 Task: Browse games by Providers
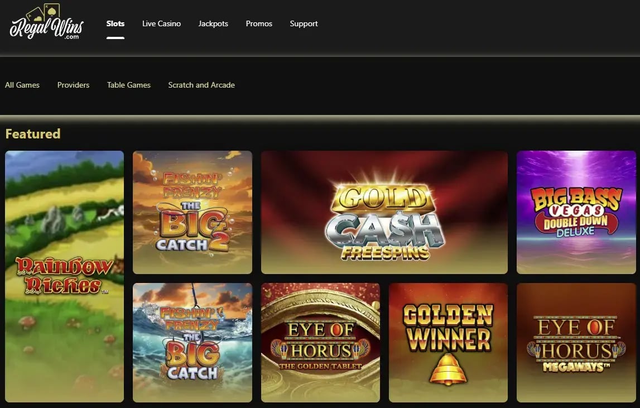pyautogui.click(x=73, y=85)
